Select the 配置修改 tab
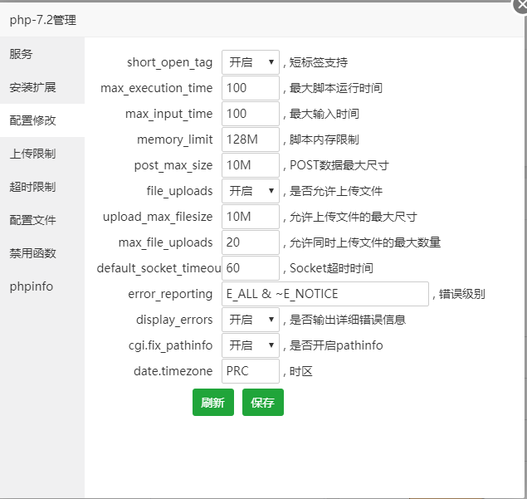 coord(42,120)
